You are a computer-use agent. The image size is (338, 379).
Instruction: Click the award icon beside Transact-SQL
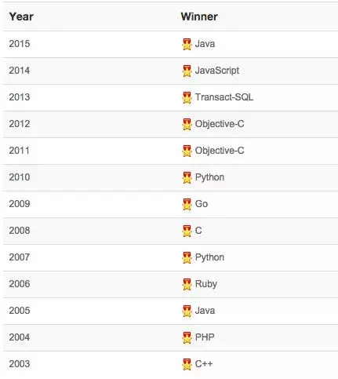pos(187,97)
